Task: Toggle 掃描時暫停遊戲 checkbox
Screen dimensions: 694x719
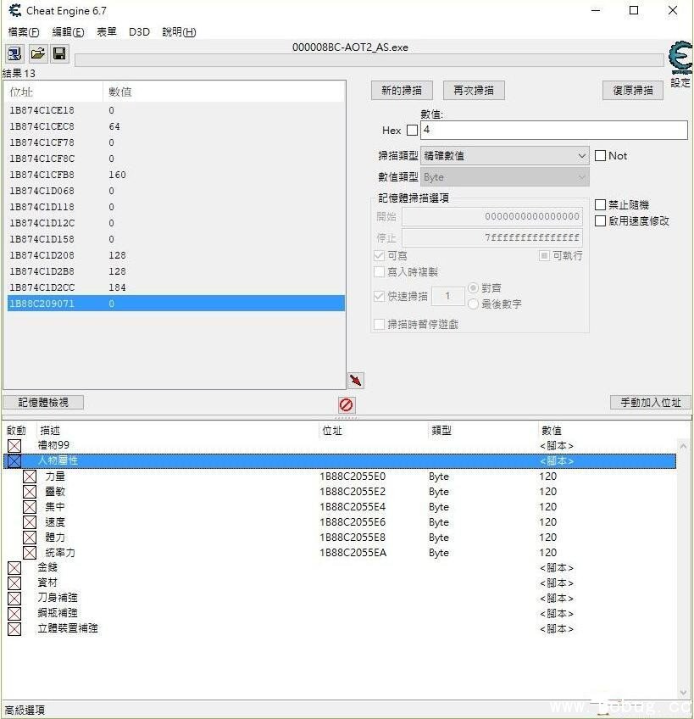Action: click(x=379, y=325)
